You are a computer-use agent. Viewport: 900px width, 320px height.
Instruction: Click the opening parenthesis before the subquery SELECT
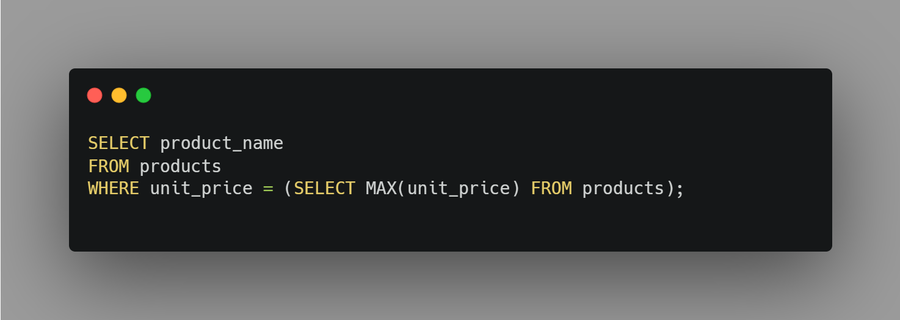[x=288, y=189]
